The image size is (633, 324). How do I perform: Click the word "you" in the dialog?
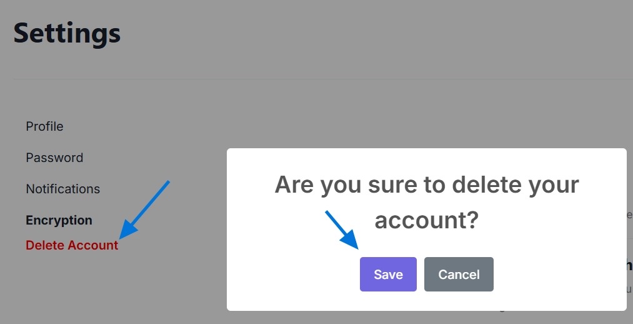[342, 185]
